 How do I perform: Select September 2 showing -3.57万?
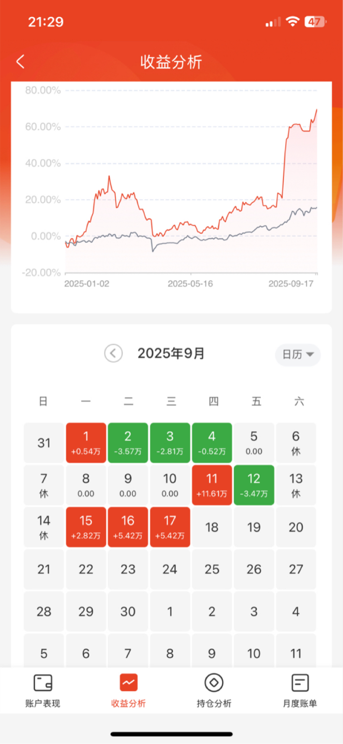pos(128,443)
